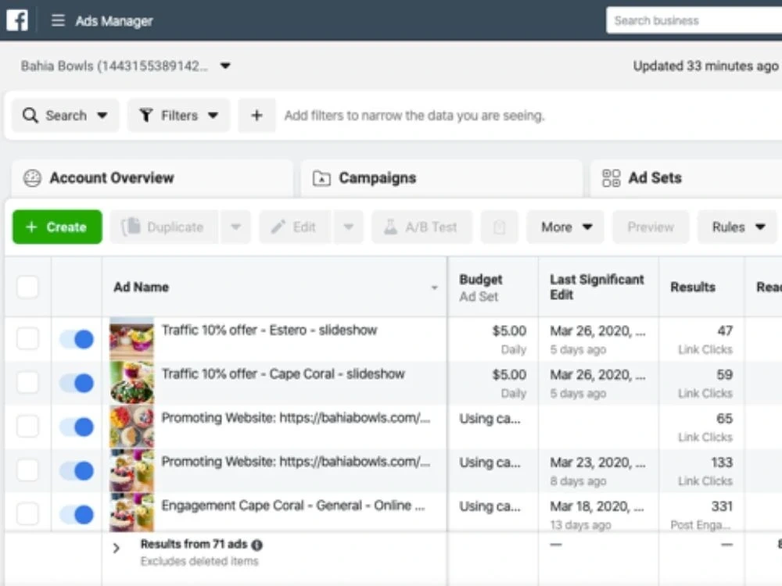This screenshot has width=782, height=586.
Task: Toggle off the Cape Coral slideshow ad
Action: point(77,383)
